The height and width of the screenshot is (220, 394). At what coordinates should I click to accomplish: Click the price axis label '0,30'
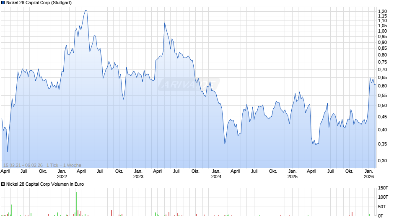click(382, 161)
